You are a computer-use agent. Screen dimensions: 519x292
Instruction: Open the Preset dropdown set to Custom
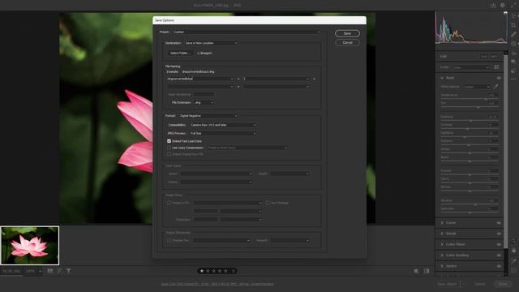247,32
